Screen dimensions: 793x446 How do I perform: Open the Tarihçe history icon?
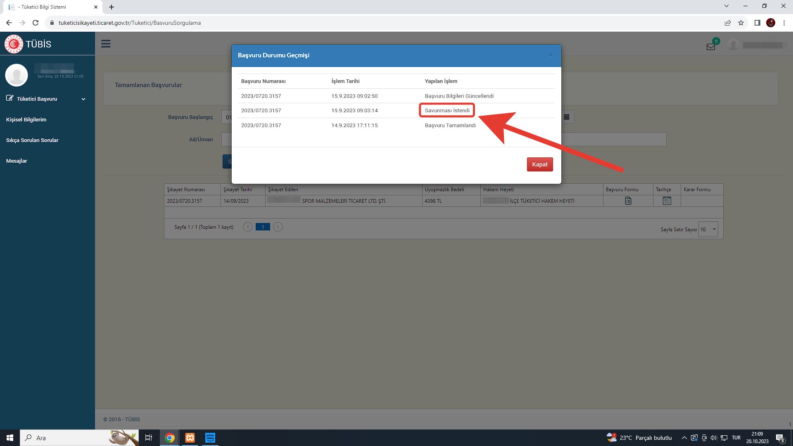[x=667, y=201]
